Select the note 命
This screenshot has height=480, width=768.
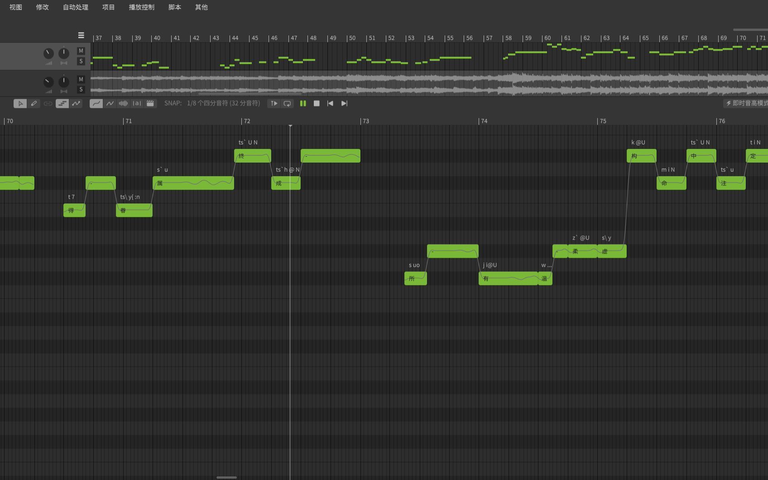(x=671, y=183)
